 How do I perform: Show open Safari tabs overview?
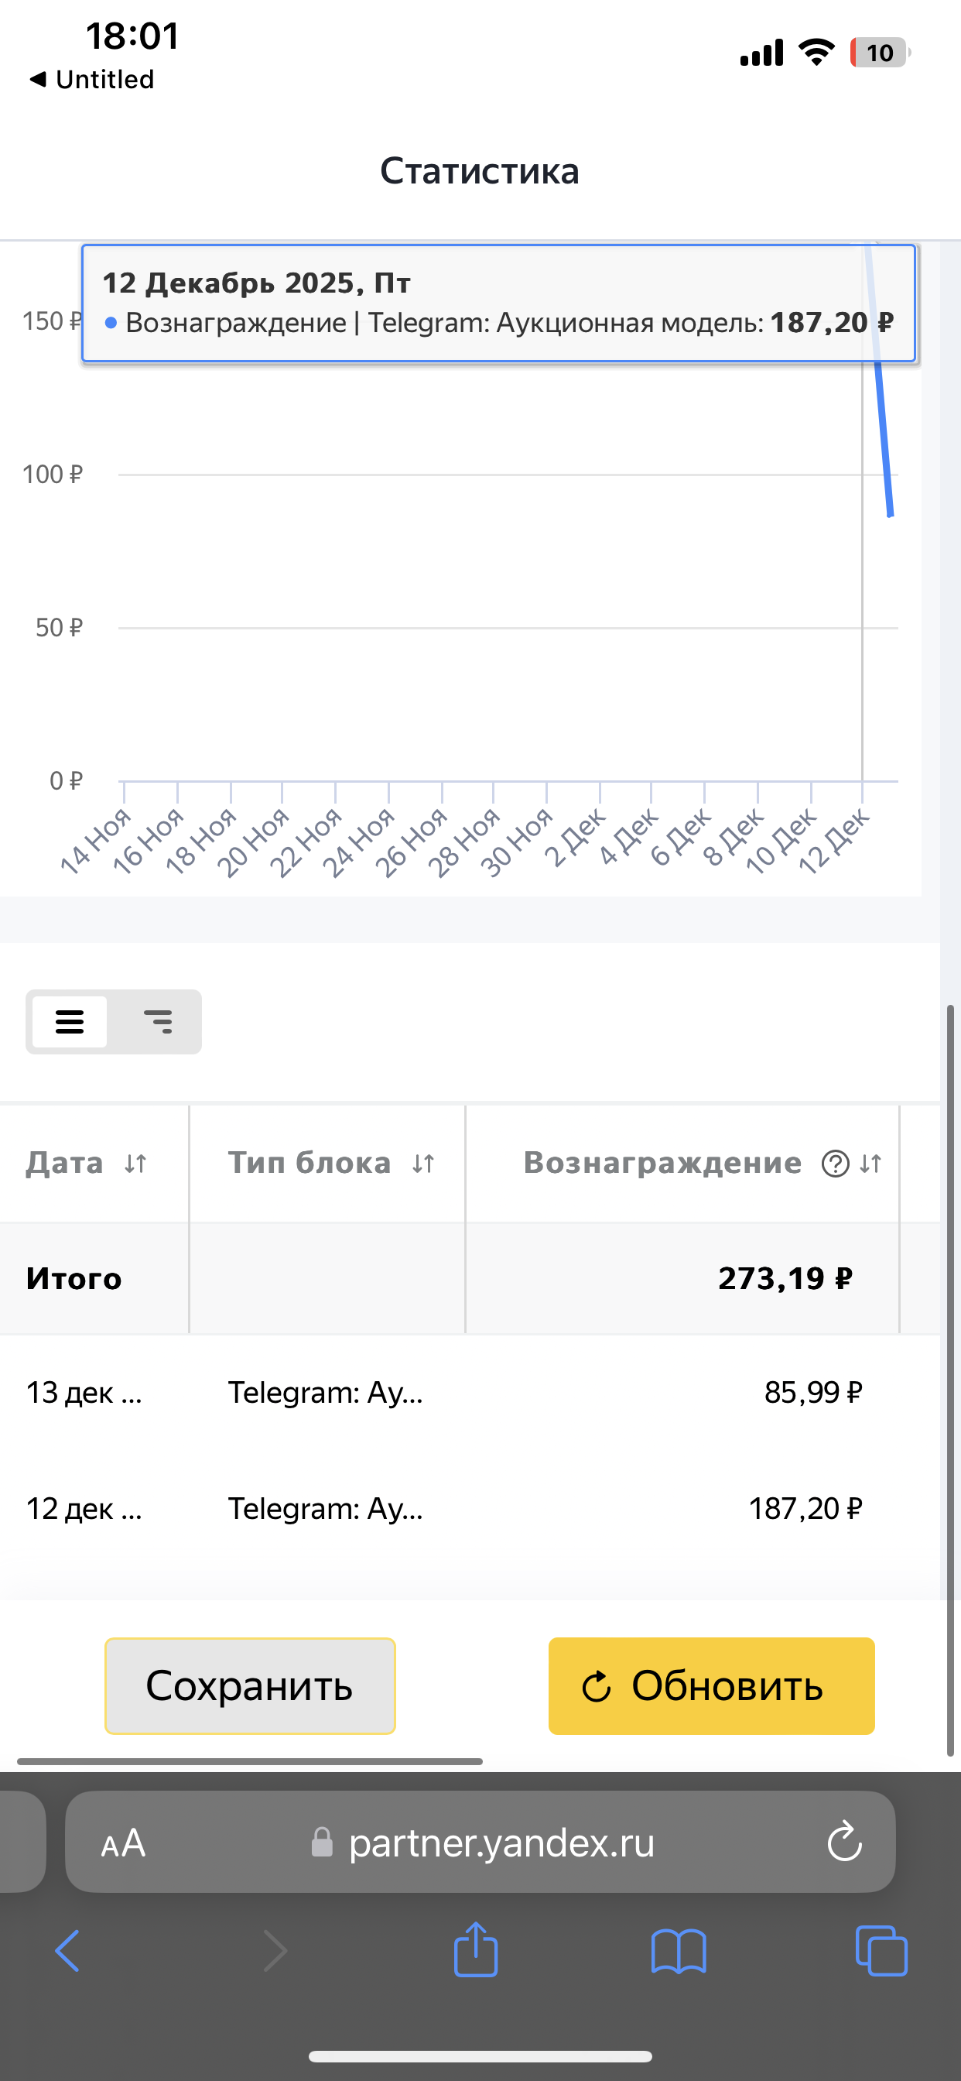pos(881,1951)
